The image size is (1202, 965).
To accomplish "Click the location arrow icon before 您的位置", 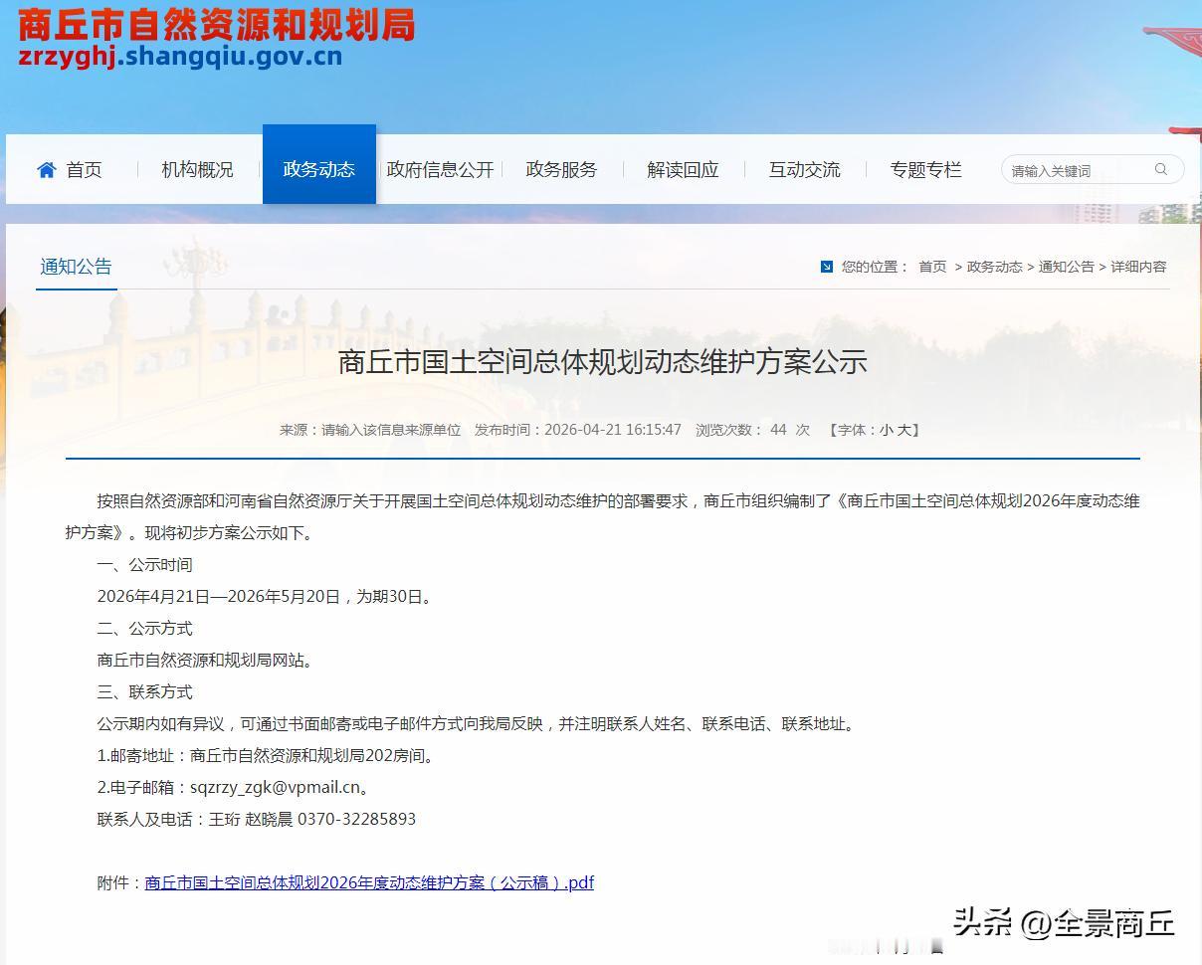I will pos(826,267).
